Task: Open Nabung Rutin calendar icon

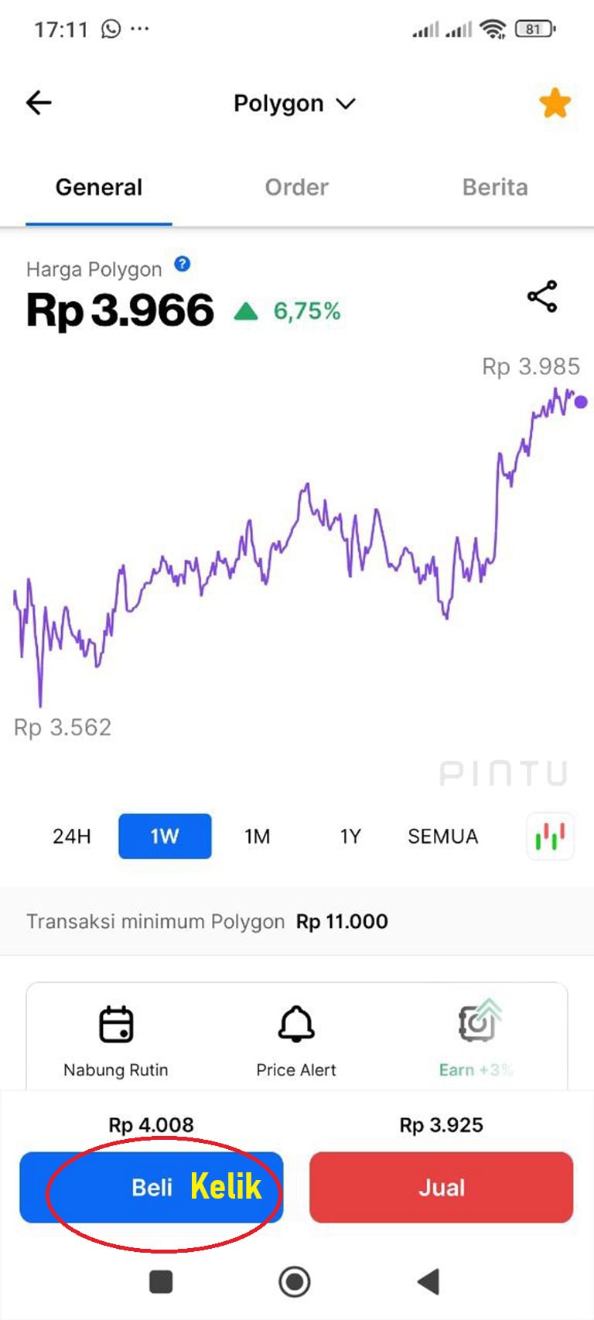Action: 116,1025
